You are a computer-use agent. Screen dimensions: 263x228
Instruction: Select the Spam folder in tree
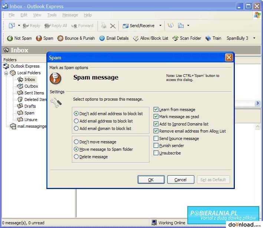(x=29, y=113)
